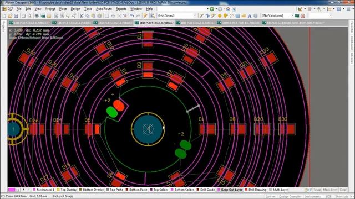Click the red cross variations icon

pos(303,16)
